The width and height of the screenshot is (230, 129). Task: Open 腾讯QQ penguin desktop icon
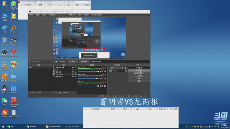click(x=5, y=89)
